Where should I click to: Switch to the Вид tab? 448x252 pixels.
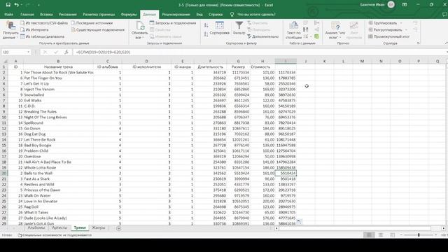click(199, 14)
